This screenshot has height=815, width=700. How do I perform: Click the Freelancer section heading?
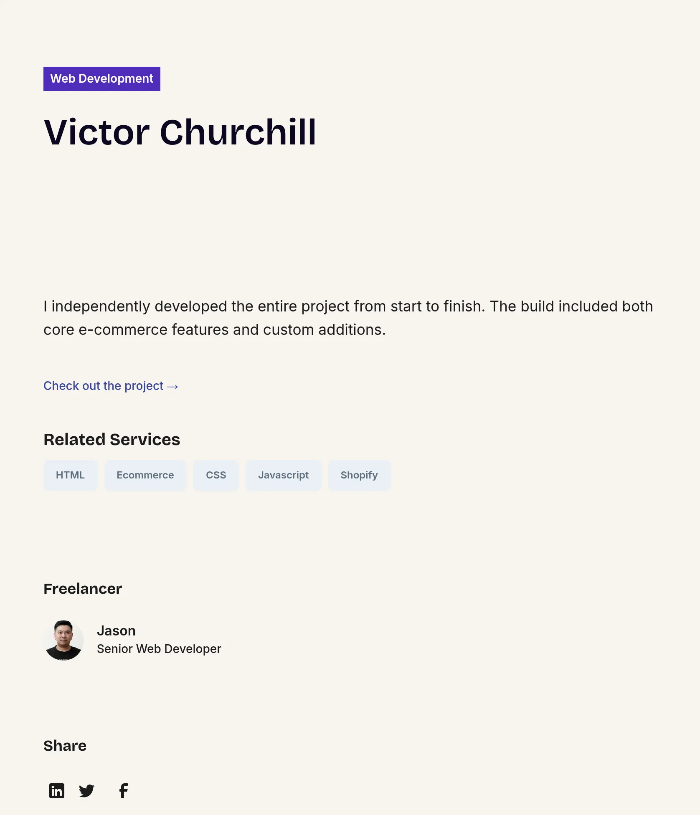click(83, 589)
